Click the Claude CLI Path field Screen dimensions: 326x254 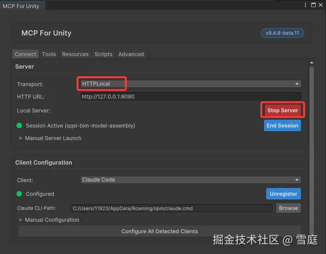pyautogui.click(x=172, y=208)
